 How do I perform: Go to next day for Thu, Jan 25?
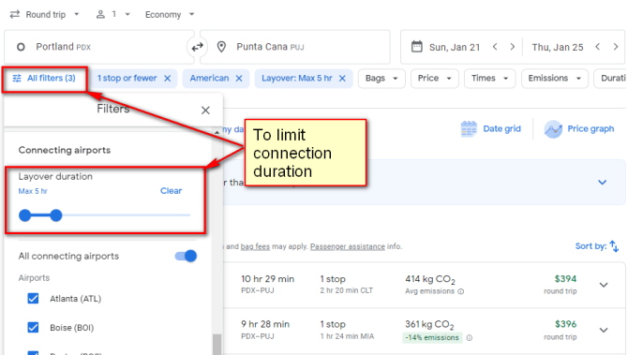coord(616,47)
